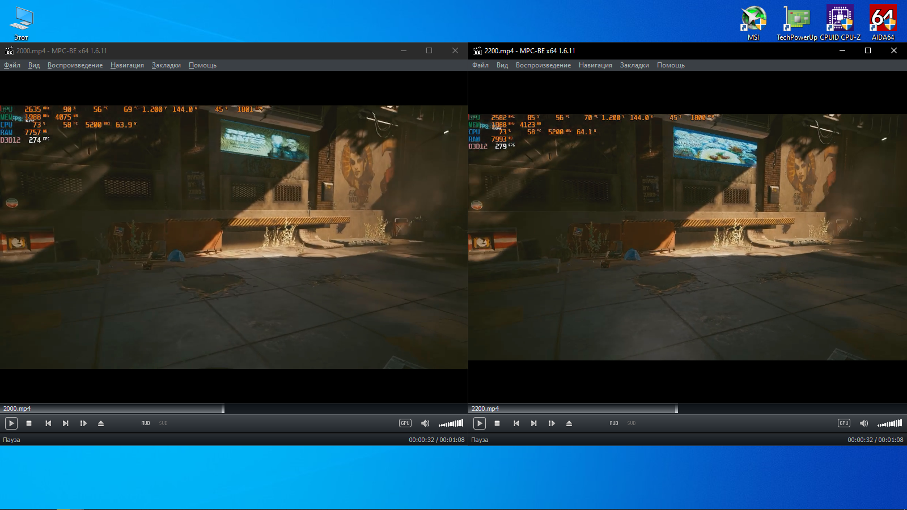Click the video frame in 2000.mp4 window

pos(234,237)
